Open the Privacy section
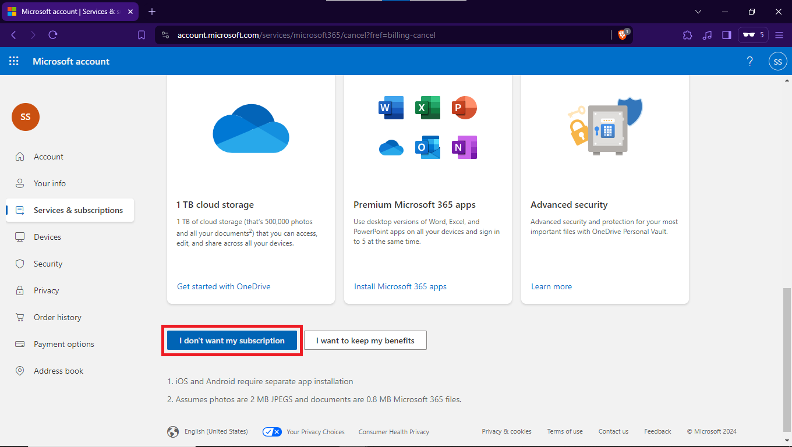The image size is (792, 447). (x=47, y=290)
